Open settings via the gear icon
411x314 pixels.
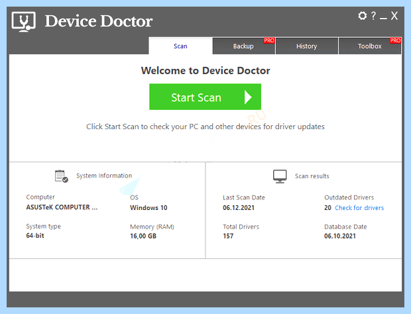pyautogui.click(x=362, y=16)
